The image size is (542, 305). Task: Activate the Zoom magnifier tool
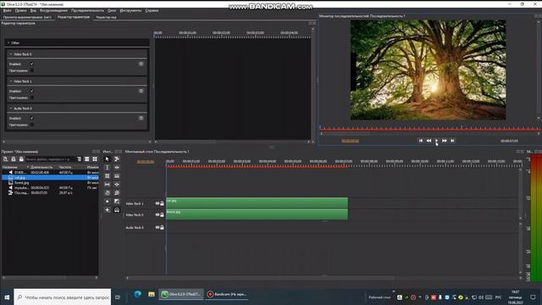pos(117,193)
